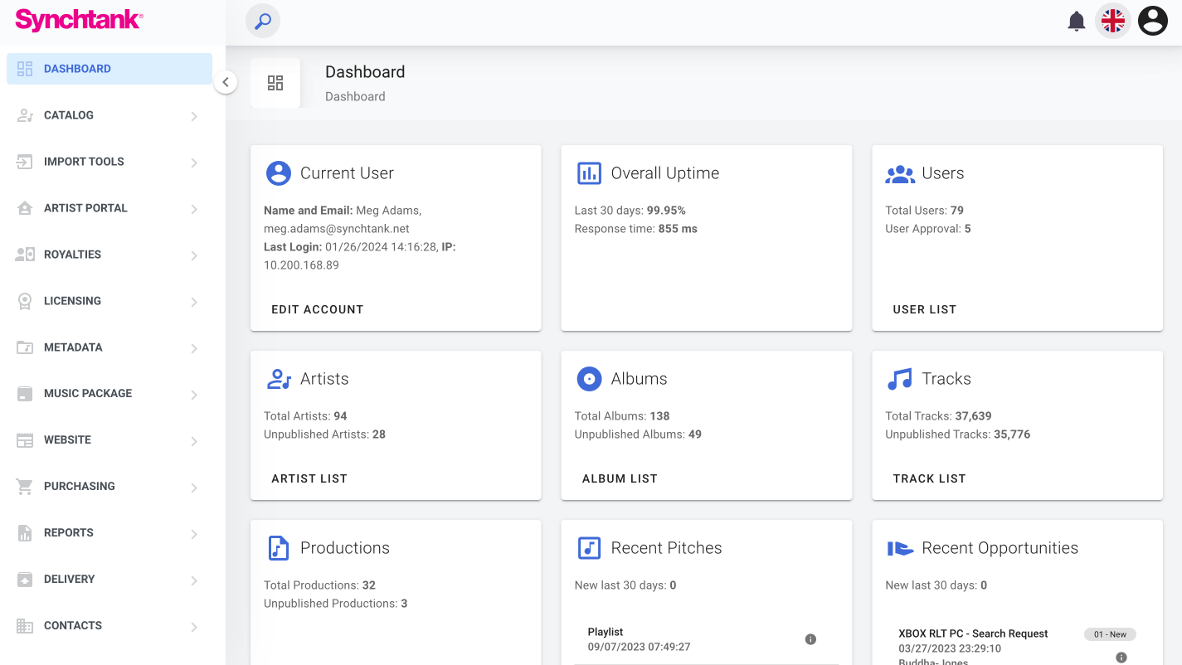
Task: Open the notifications bell
Action: pyautogui.click(x=1076, y=22)
